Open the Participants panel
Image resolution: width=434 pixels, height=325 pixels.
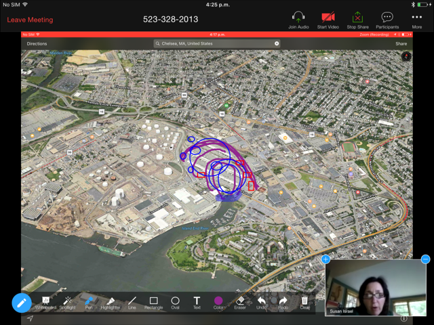[387, 20]
